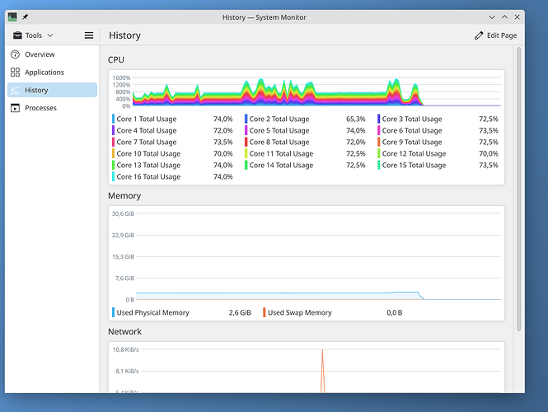Click the Core 1 Total Usage color swatch
The width and height of the screenshot is (548, 412).
tap(113, 119)
